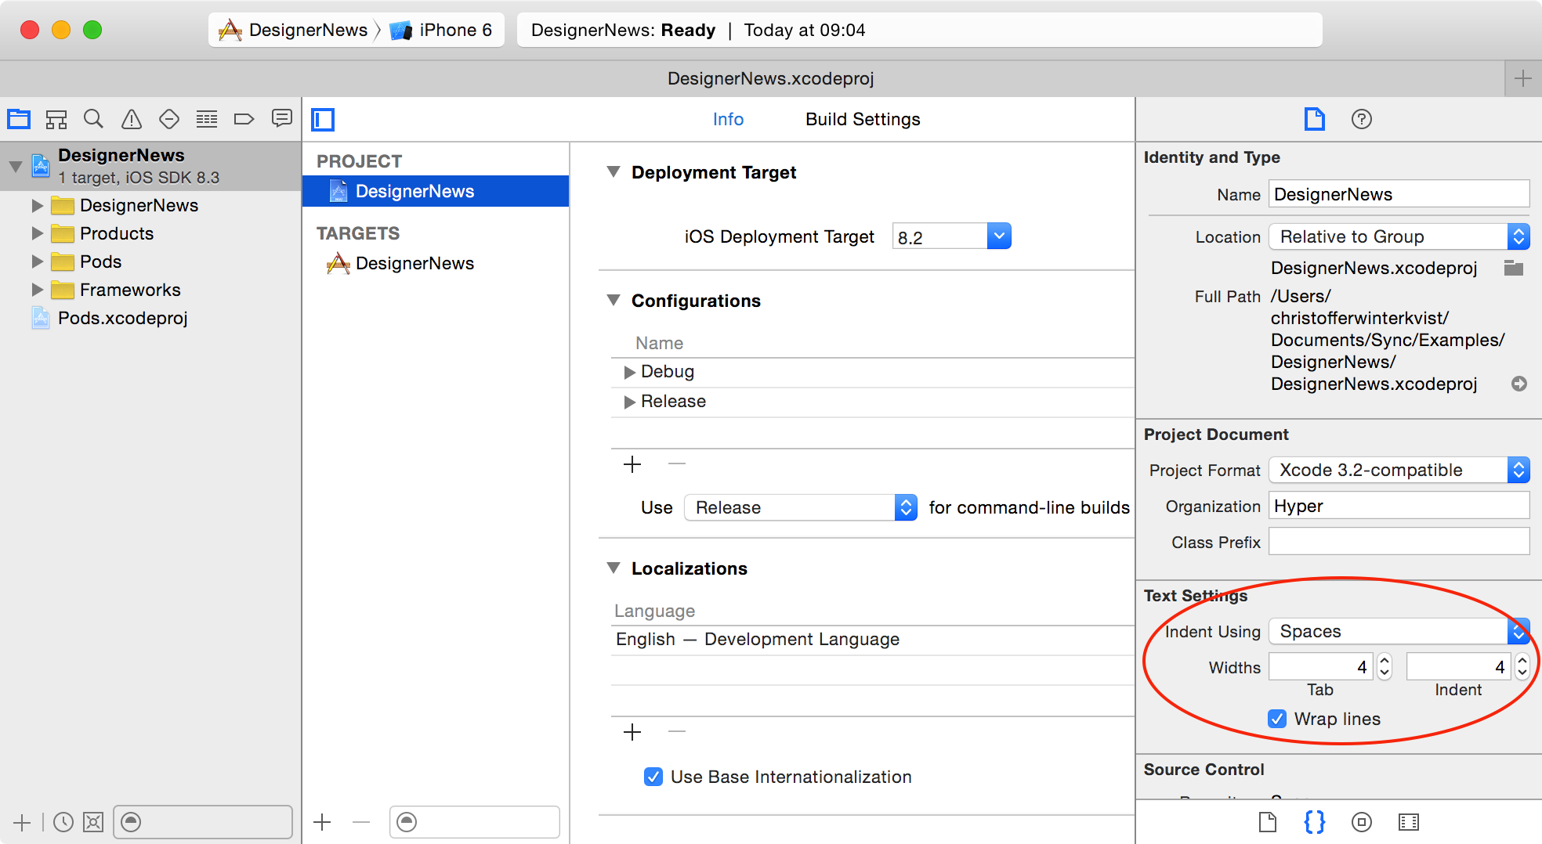Expand the Products folder
The height and width of the screenshot is (844, 1542).
(x=37, y=233)
